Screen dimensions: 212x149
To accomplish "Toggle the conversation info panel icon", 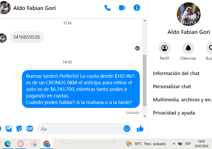I will tap(137, 8).
